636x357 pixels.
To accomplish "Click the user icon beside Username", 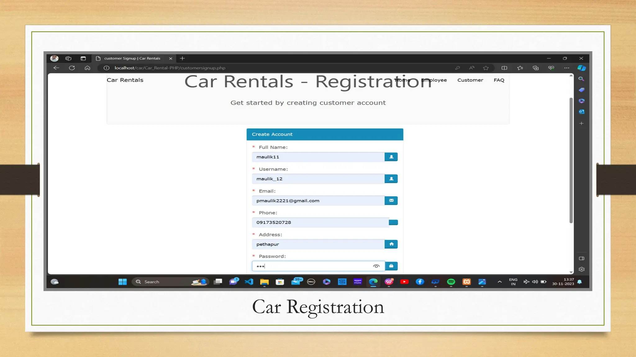I will pos(391,179).
